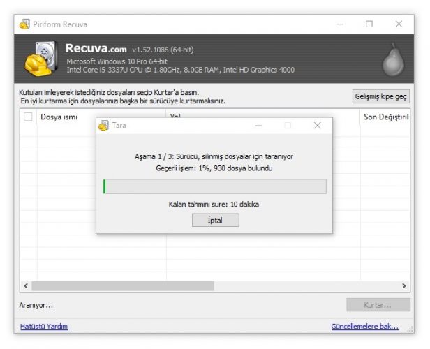Minimize the Tara scan dialog
The height and width of the screenshot is (349, 430).
[258, 126]
